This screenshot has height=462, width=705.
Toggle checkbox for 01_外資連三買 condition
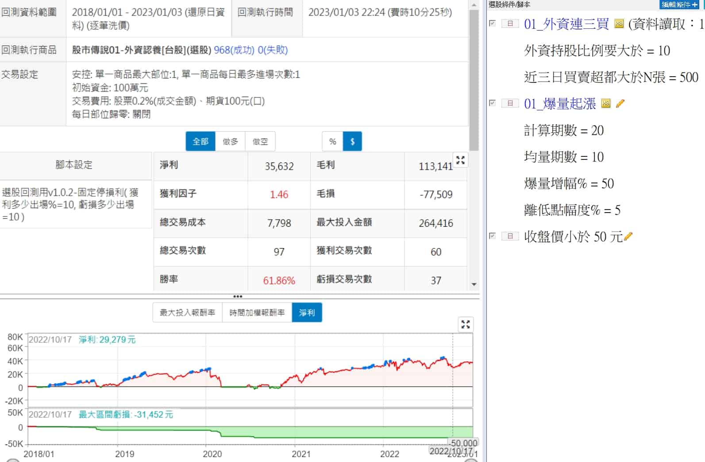(x=492, y=23)
